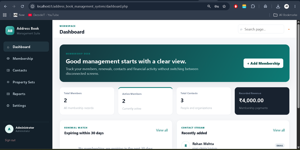
Task: Open Contacts in the sidebar
Action: coord(26,70)
